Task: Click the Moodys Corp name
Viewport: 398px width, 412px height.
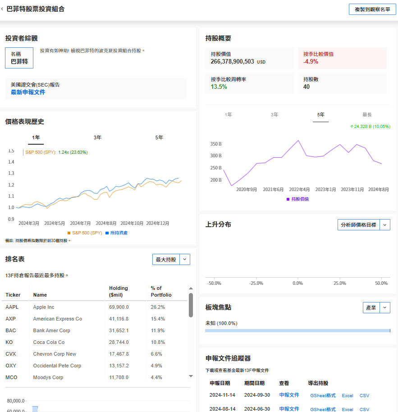Action: click(48, 377)
